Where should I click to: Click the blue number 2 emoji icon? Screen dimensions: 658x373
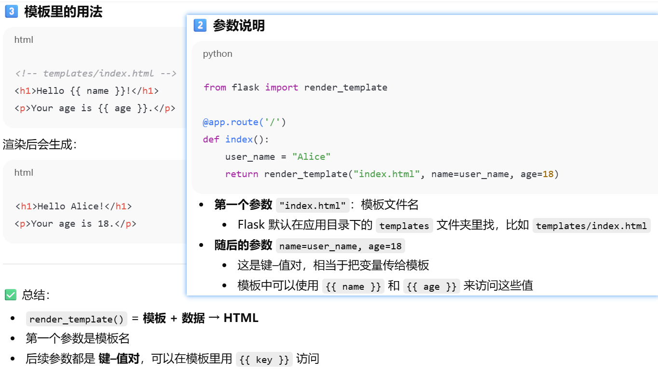[200, 25]
